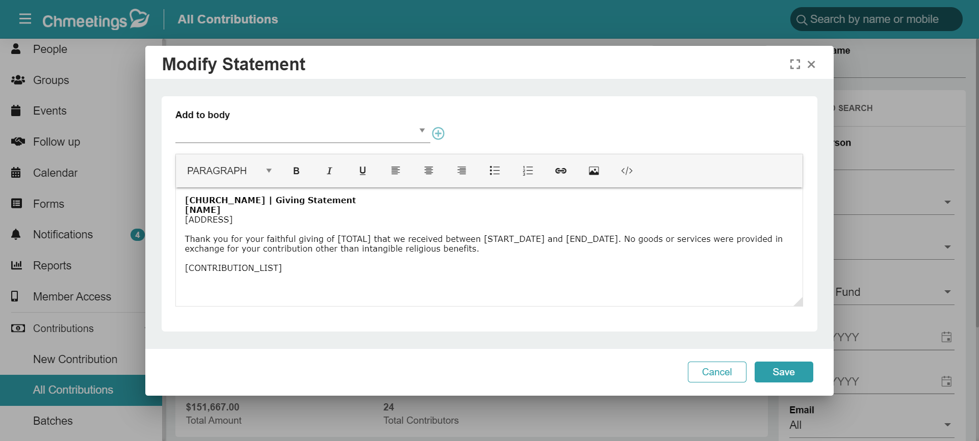This screenshot has width=979, height=441.
Task: Toggle underline formatting in editor toolbar
Action: point(363,171)
